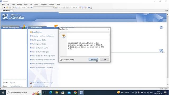Toggle Show tips on startup checkbox
Image resolution: width=169 pixels, height=95 pixels.
tap(61, 60)
